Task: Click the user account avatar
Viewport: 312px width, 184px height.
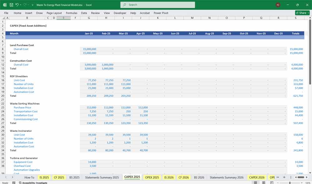Action: pyautogui.click(x=278, y=5)
